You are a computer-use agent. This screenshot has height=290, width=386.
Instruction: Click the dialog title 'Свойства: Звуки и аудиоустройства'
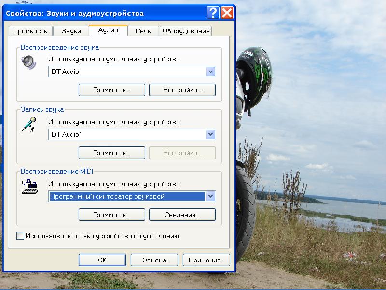coord(75,14)
